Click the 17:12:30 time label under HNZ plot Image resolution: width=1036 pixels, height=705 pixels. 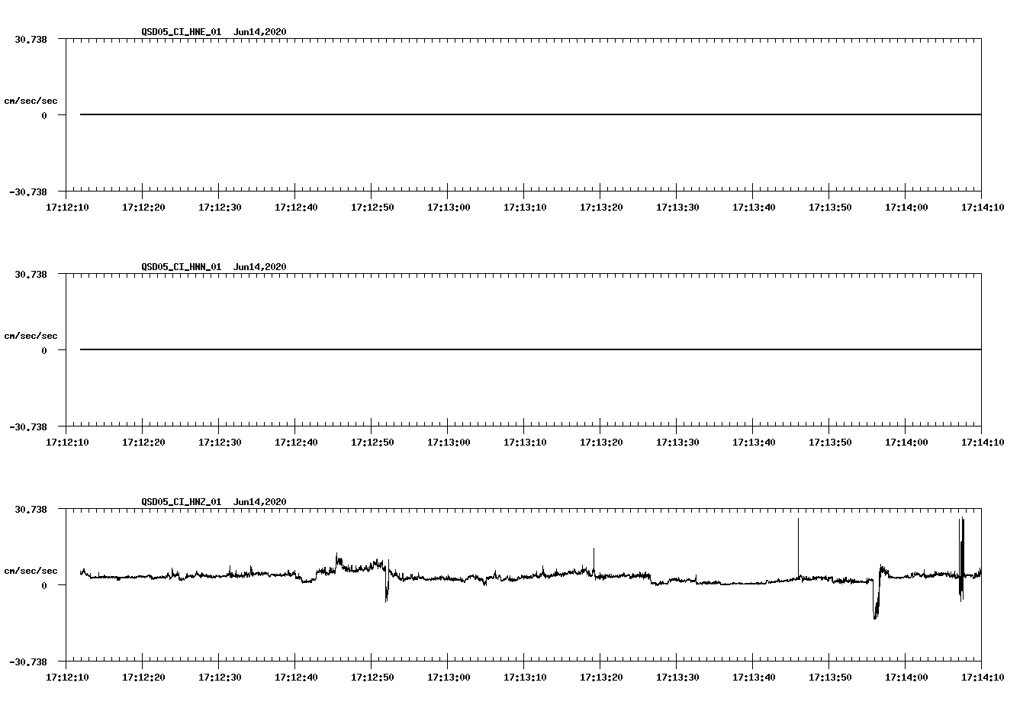tap(220, 677)
